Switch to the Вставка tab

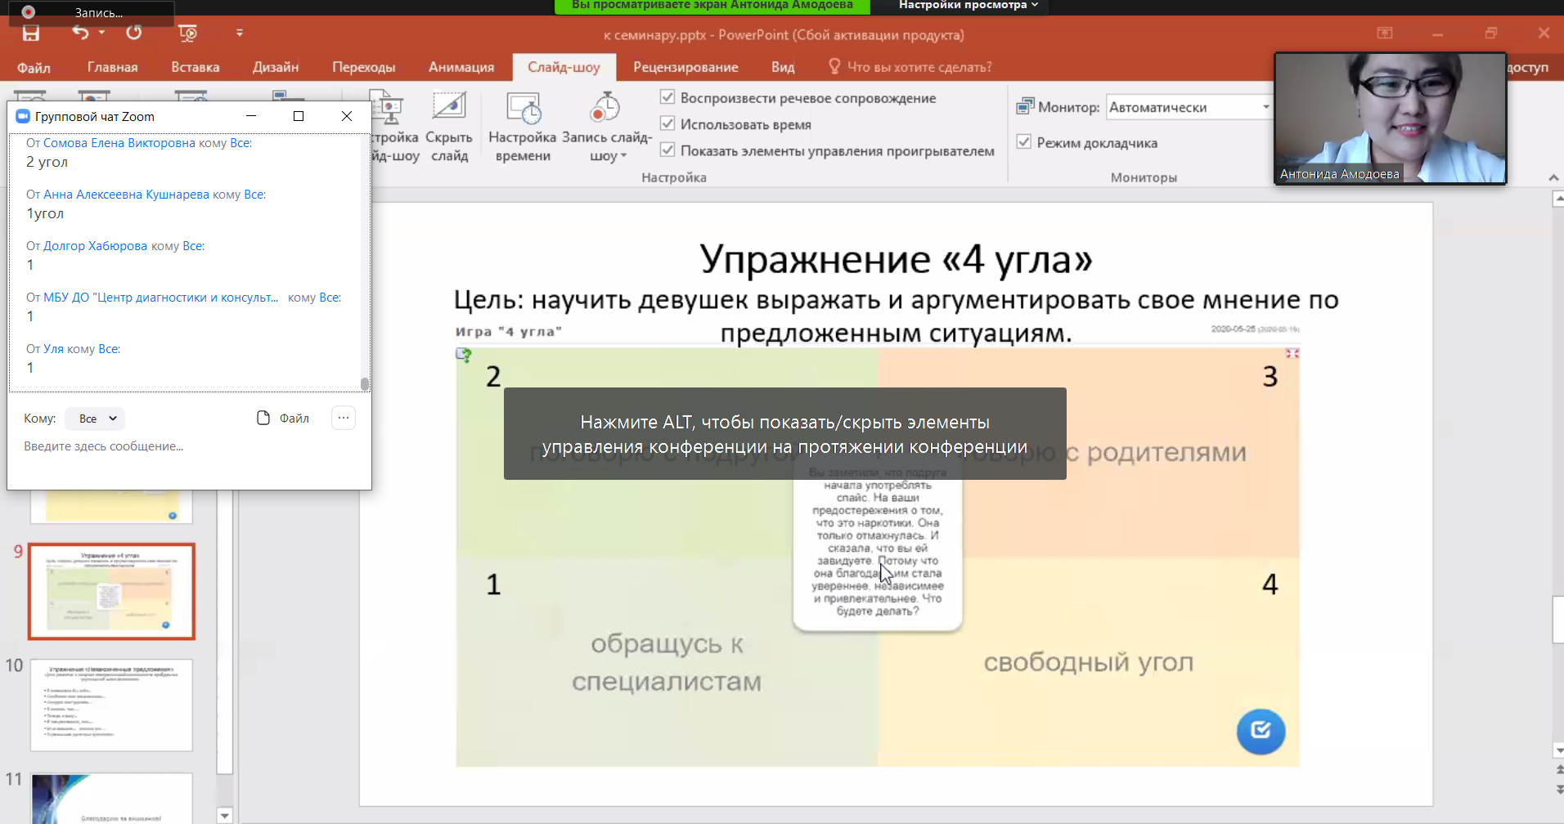pos(195,67)
